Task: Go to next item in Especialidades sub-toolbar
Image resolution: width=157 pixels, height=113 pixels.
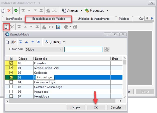Action: click(x=31, y=26)
